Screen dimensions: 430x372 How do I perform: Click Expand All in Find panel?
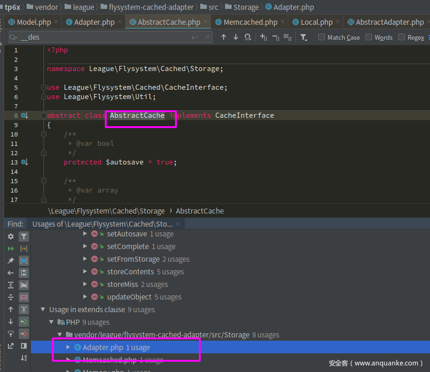[x=11, y=285]
